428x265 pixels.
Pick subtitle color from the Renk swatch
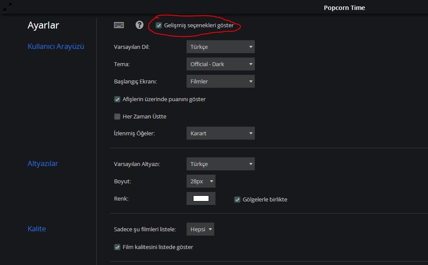[201, 198]
